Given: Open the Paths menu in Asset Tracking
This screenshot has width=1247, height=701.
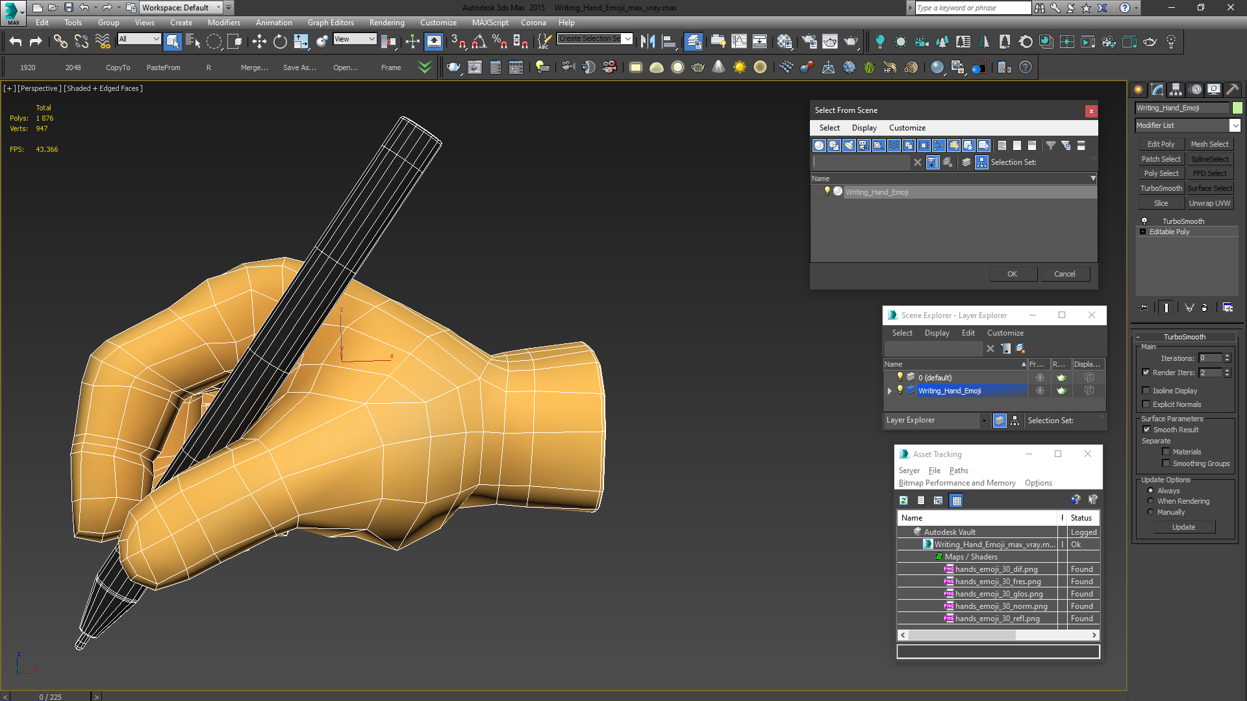Looking at the screenshot, I should point(959,471).
